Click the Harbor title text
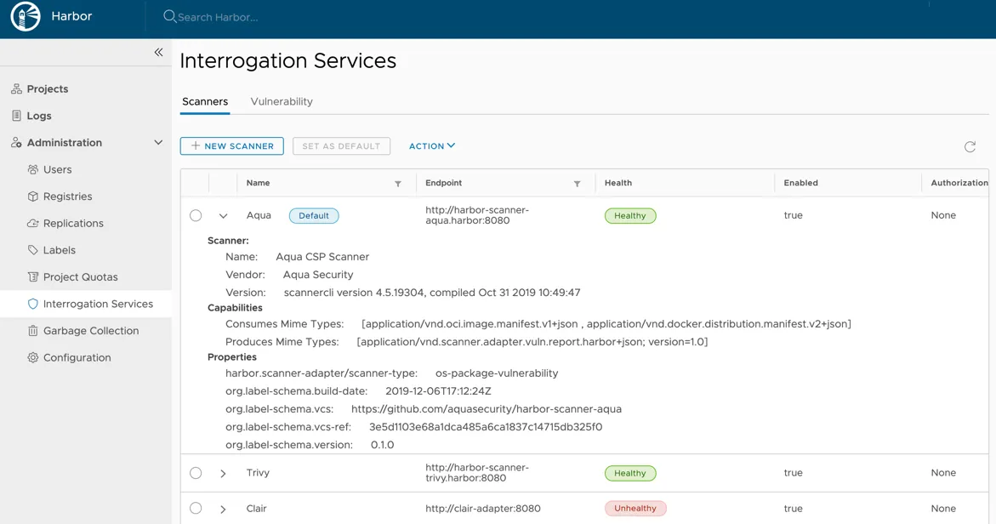 (x=71, y=16)
